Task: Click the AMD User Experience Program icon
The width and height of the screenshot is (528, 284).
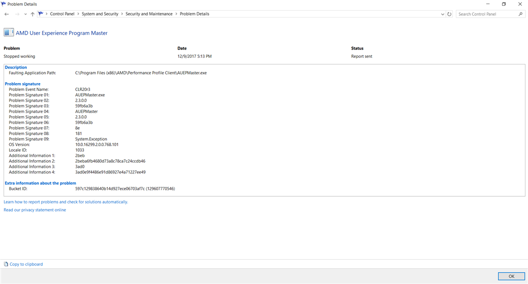Action: 9,33
